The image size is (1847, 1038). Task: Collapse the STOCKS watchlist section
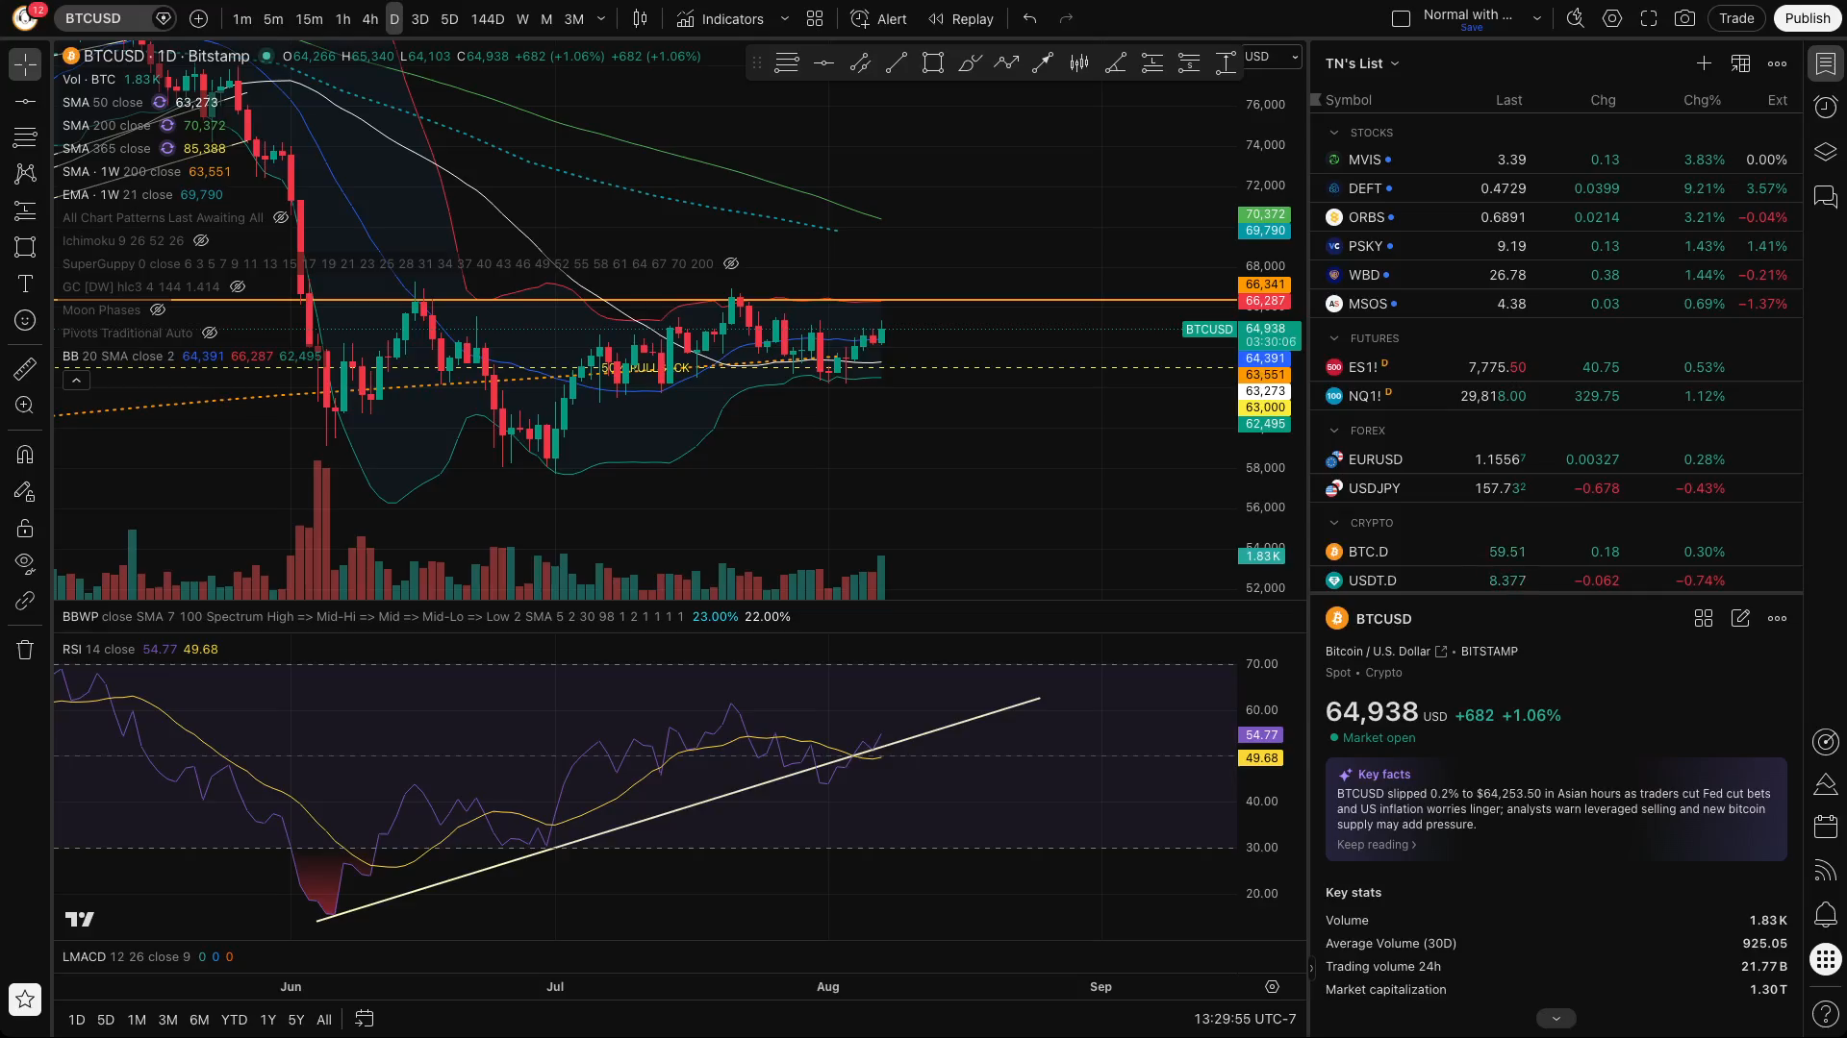click(1334, 133)
